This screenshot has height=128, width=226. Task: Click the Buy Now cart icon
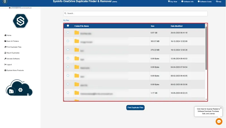(169, 2)
